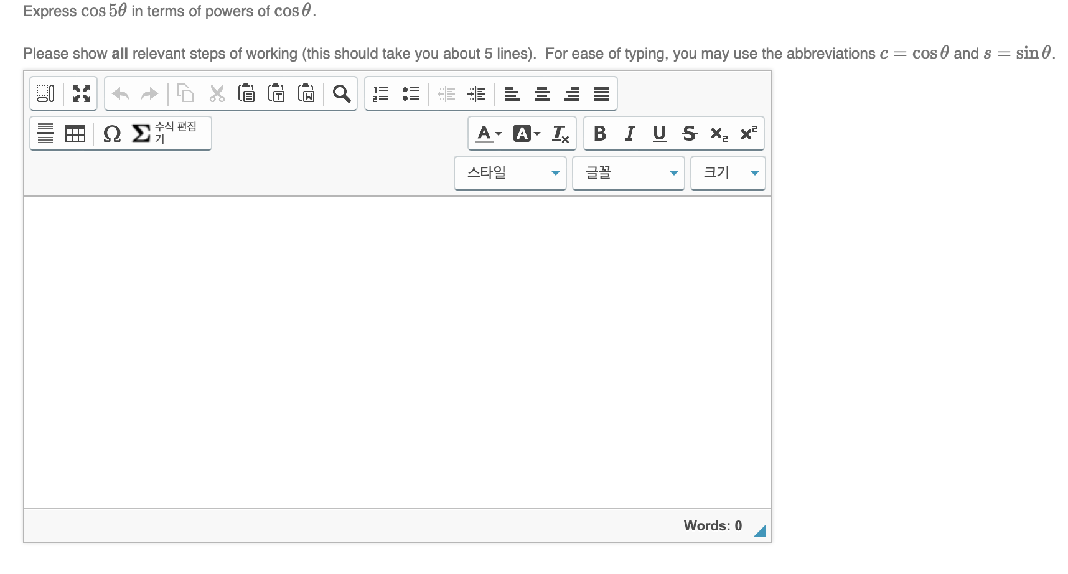The width and height of the screenshot is (1068, 574).
Task: Open the 크기 size dropdown
Action: (728, 173)
